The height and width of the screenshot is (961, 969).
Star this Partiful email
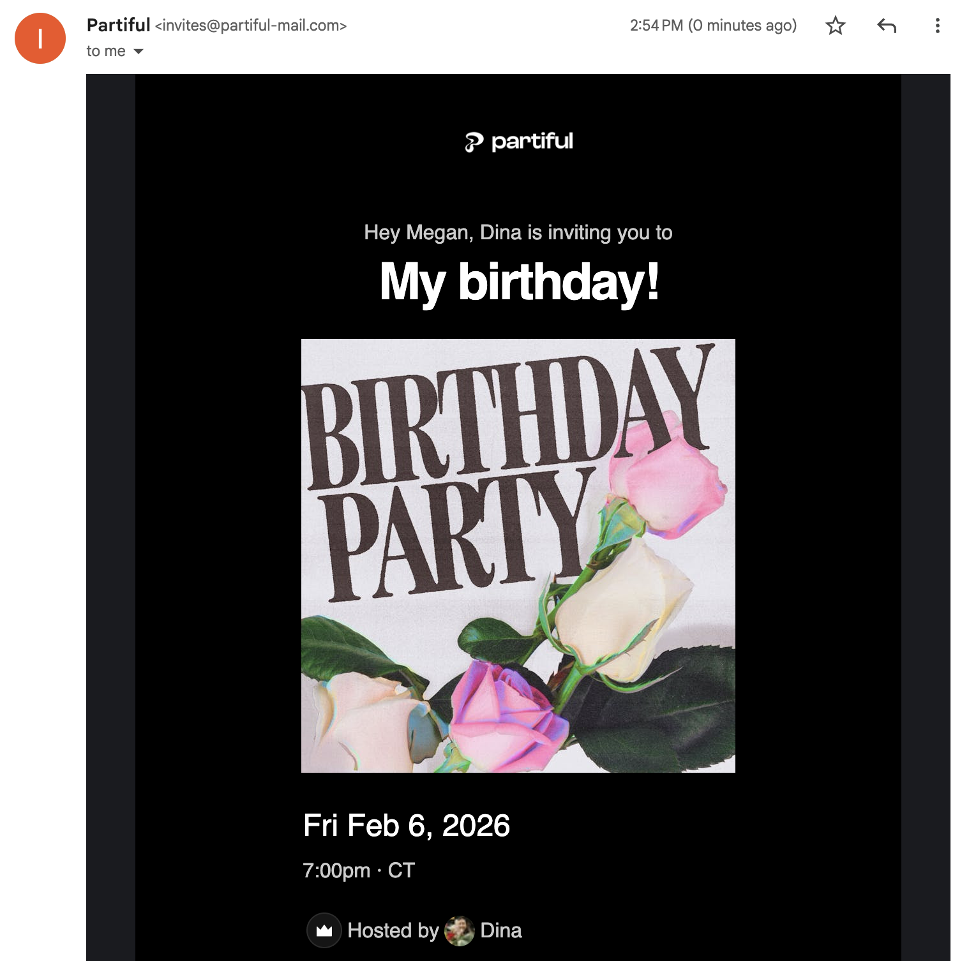click(x=835, y=26)
